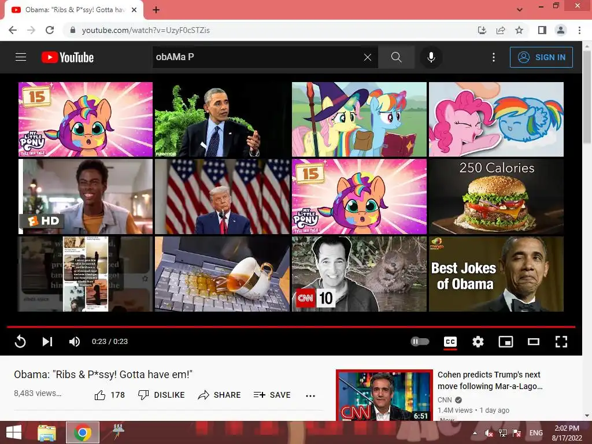Show hidden system tray icons
Image resolution: width=592 pixels, height=444 pixels.
click(x=475, y=433)
